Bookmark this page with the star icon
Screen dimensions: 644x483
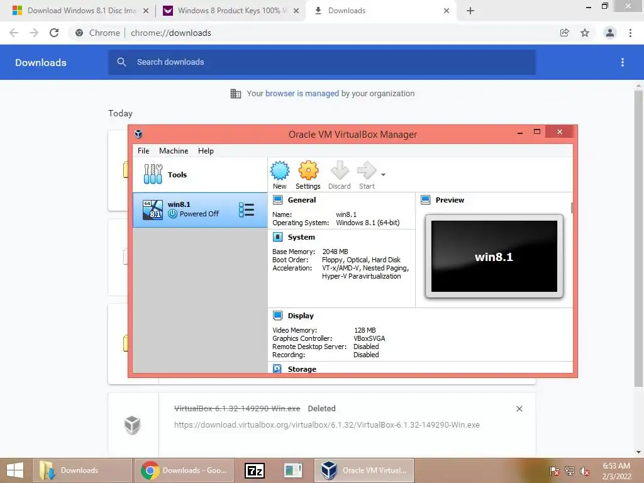(x=585, y=33)
